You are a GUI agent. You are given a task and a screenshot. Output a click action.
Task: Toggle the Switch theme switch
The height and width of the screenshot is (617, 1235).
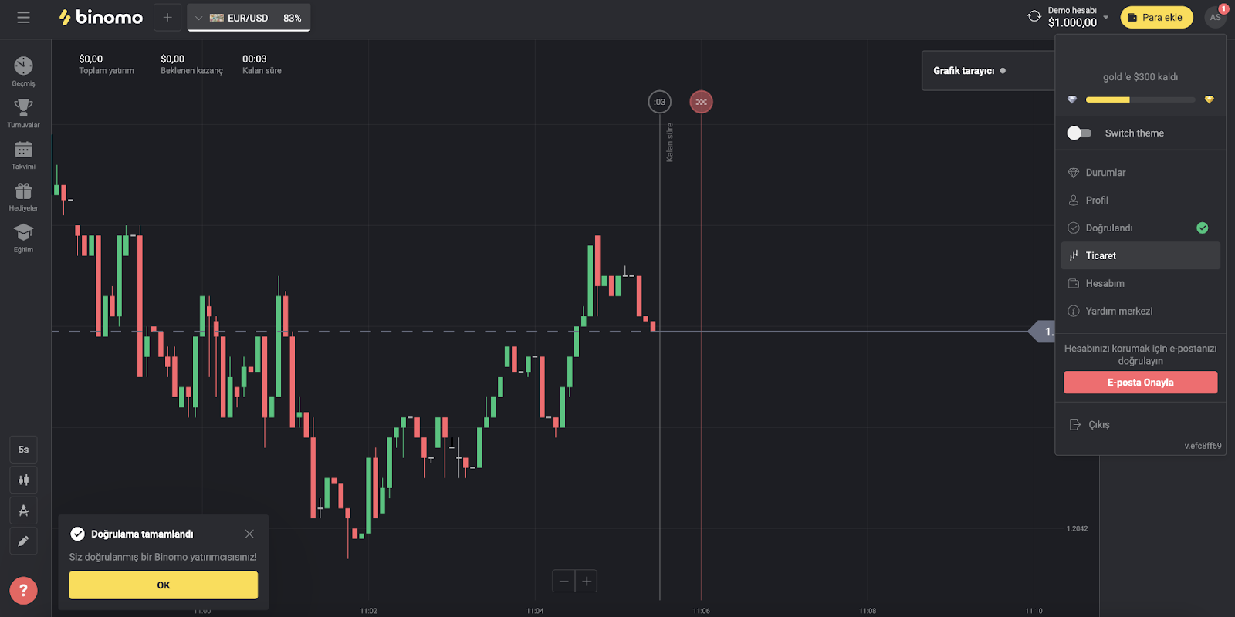click(x=1079, y=133)
